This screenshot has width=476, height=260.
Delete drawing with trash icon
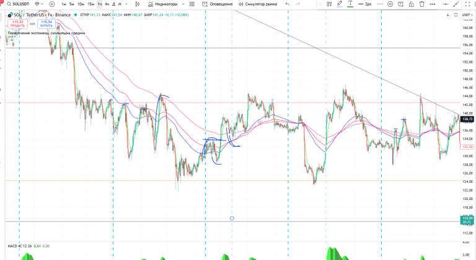coord(421,4)
